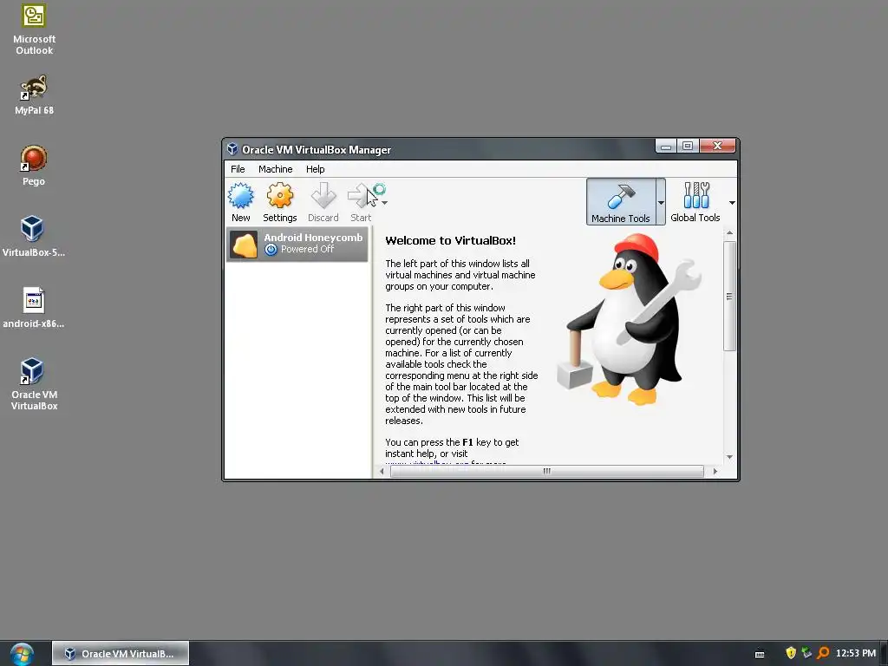The height and width of the screenshot is (666, 888).
Task: Open the Windows Start orb
Action: pyautogui.click(x=22, y=654)
